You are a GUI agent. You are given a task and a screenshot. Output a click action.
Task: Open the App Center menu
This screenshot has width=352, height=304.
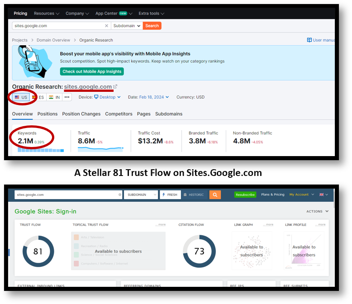[x=114, y=14]
